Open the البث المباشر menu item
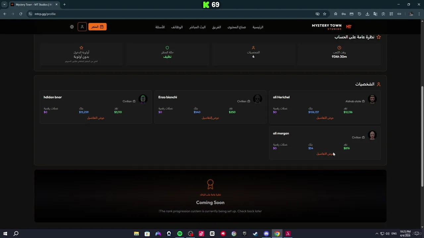 coord(197,27)
